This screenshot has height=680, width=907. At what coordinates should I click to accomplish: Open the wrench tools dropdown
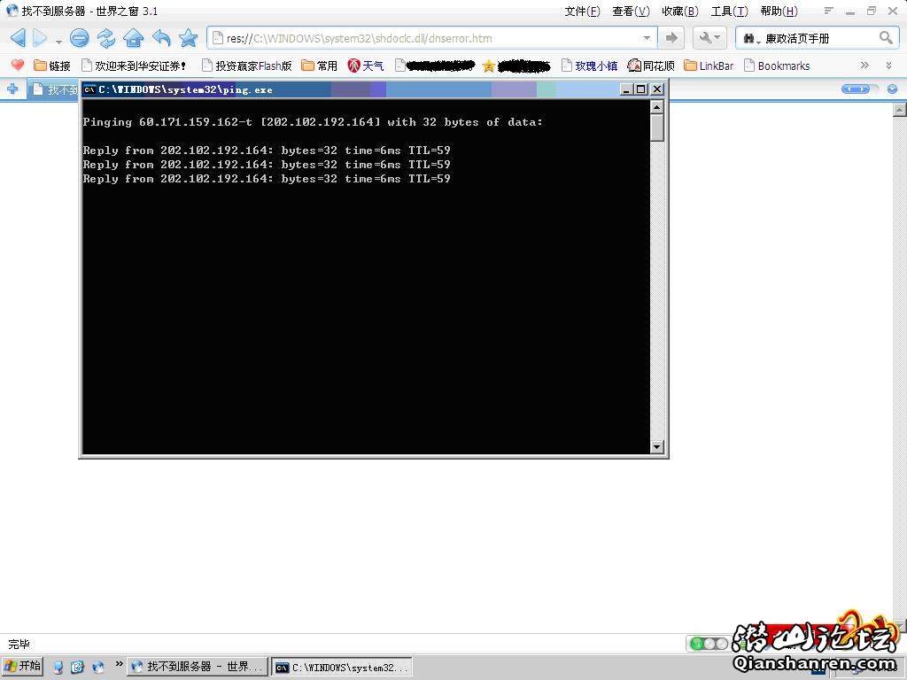709,38
